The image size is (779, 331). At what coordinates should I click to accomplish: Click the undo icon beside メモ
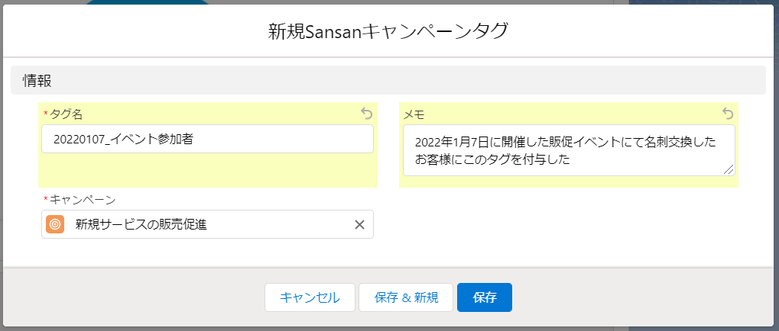(x=728, y=114)
